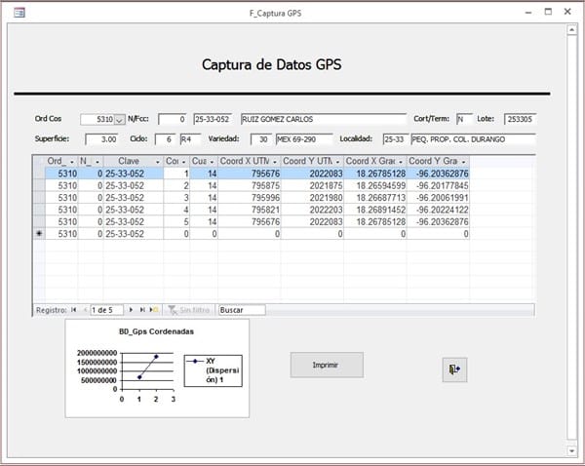Click the vertical scrollbar down arrow
The width and height of the screenshot is (585, 466).
coord(571,452)
